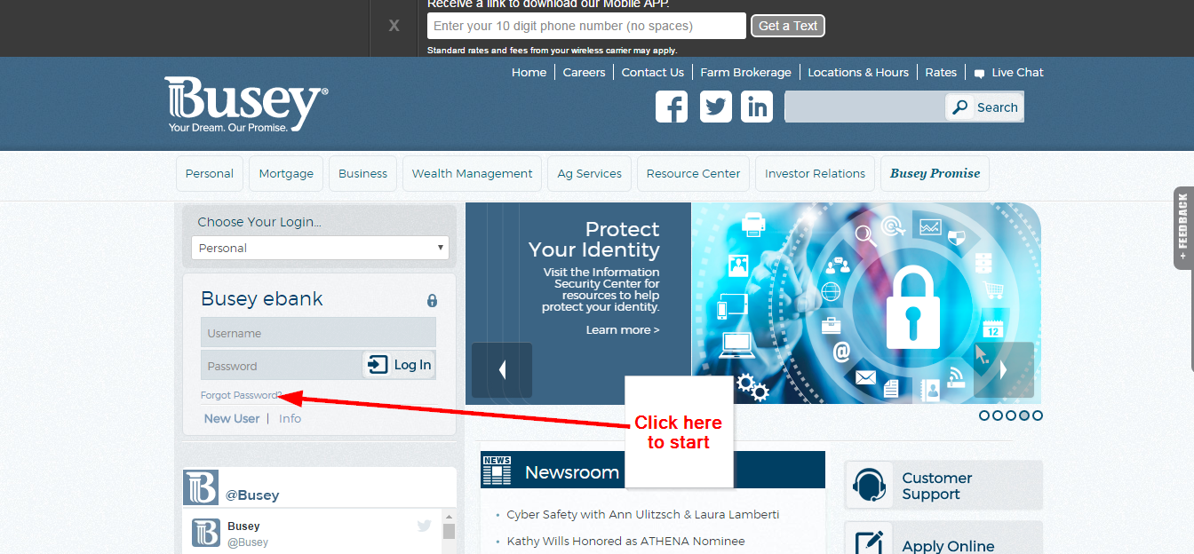Click the "Apply Online" label text
The image size is (1194, 554).
[x=948, y=546]
